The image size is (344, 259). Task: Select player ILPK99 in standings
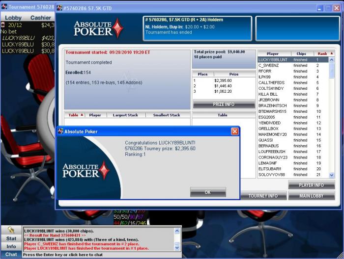coord(293,77)
